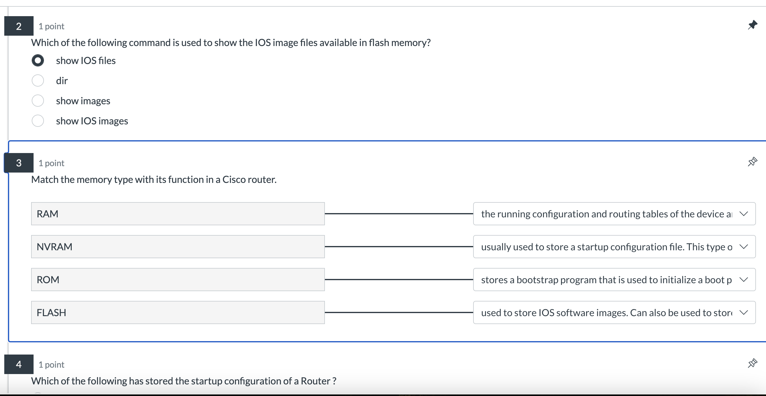Expand the NVRAM match dropdown
The image size is (766, 396).
[x=614, y=247]
